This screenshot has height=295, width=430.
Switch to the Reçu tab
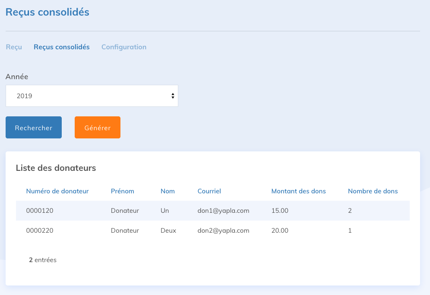coord(14,47)
